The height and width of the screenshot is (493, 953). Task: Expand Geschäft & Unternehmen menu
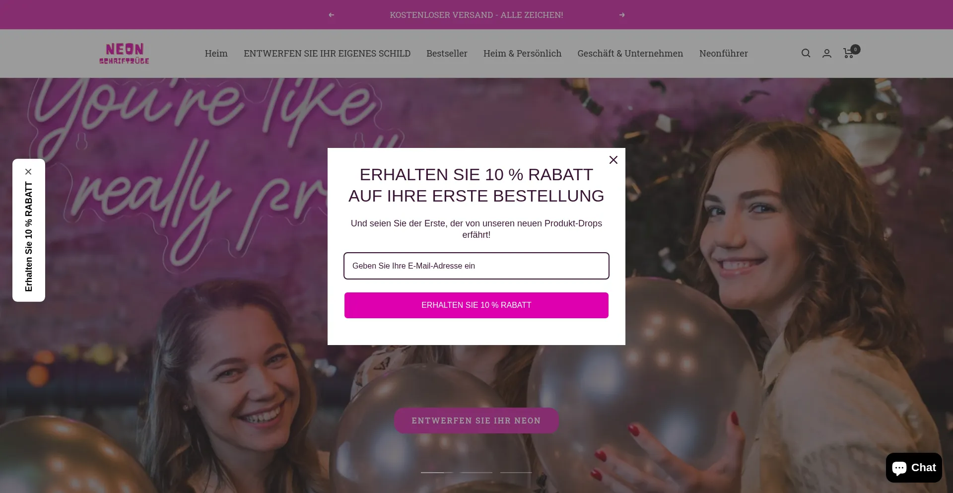pyautogui.click(x=630, y=53)
